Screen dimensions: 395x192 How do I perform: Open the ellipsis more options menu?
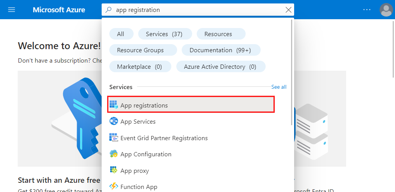click(x=367, y=10)
